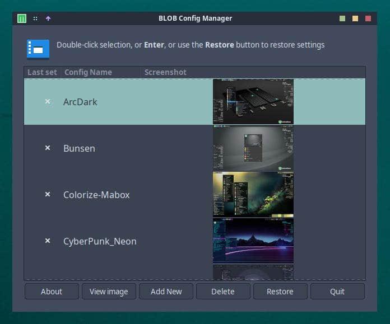Click the Delete button
This screenshot has height=324, width=390.
pos(223,292)
